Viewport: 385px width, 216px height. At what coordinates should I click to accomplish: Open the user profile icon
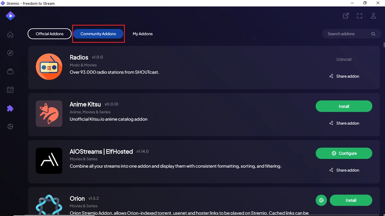(x=373, y=16)
